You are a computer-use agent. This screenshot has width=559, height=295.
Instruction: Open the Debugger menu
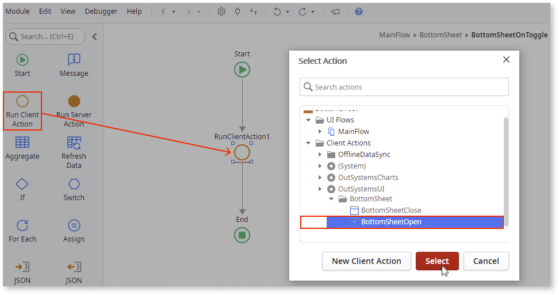(x=101, y=12)
